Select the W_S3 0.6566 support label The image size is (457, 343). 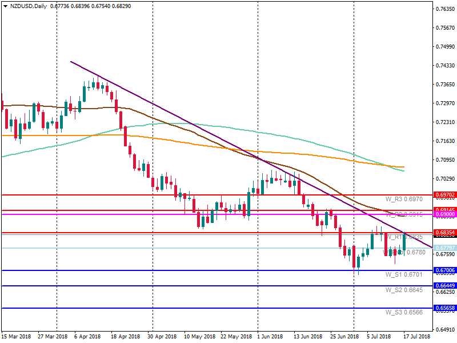tap(404, 312)
